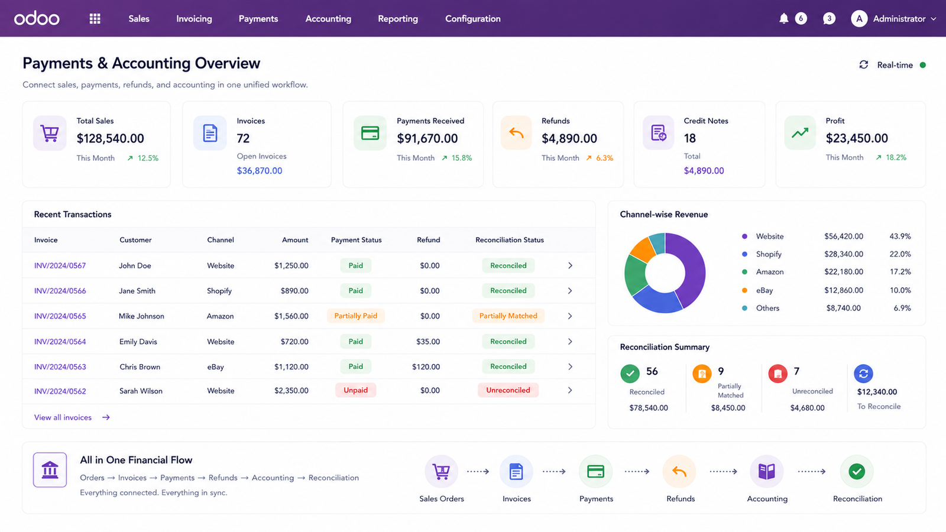Open invoice INV/2024/0563 link
Screen dimensions: 946x532
pos(60,366)
